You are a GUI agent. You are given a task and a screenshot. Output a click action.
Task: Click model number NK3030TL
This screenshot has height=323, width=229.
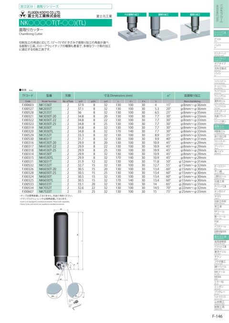click(46, 131)
